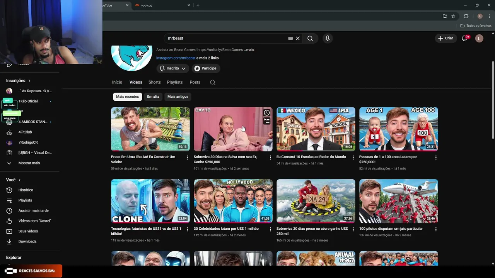Add jungle video to queue
495x278 pixels.
(x=267, y=121)
